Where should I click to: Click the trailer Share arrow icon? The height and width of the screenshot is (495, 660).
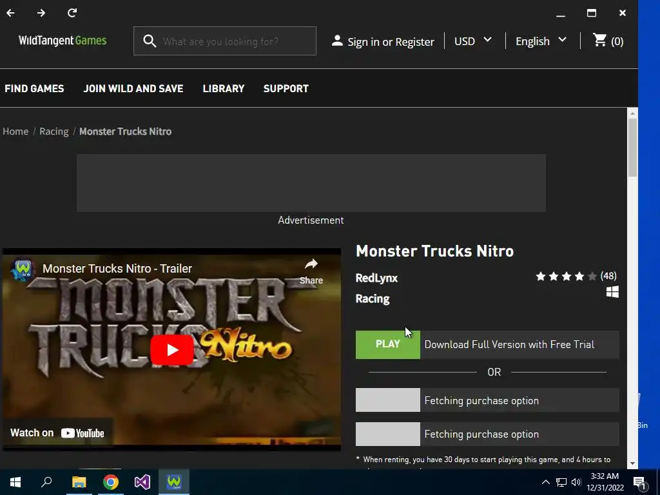[x=311, y=264]
